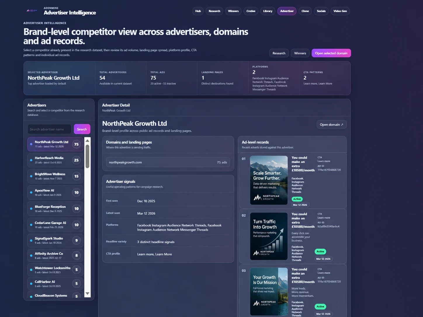Click ad ID b2a89c0349a6c4
This screenshot has height=317, width=423.
click(328, 227)
